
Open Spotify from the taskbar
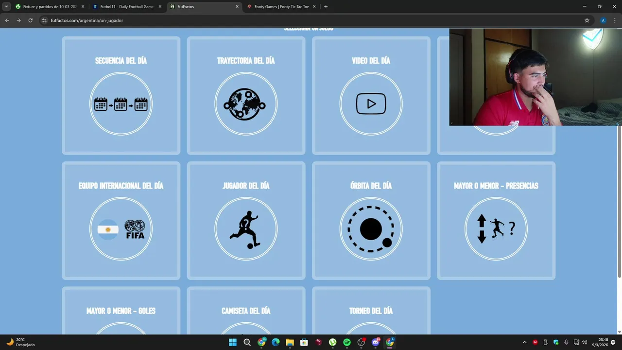[x=347, y=342]
